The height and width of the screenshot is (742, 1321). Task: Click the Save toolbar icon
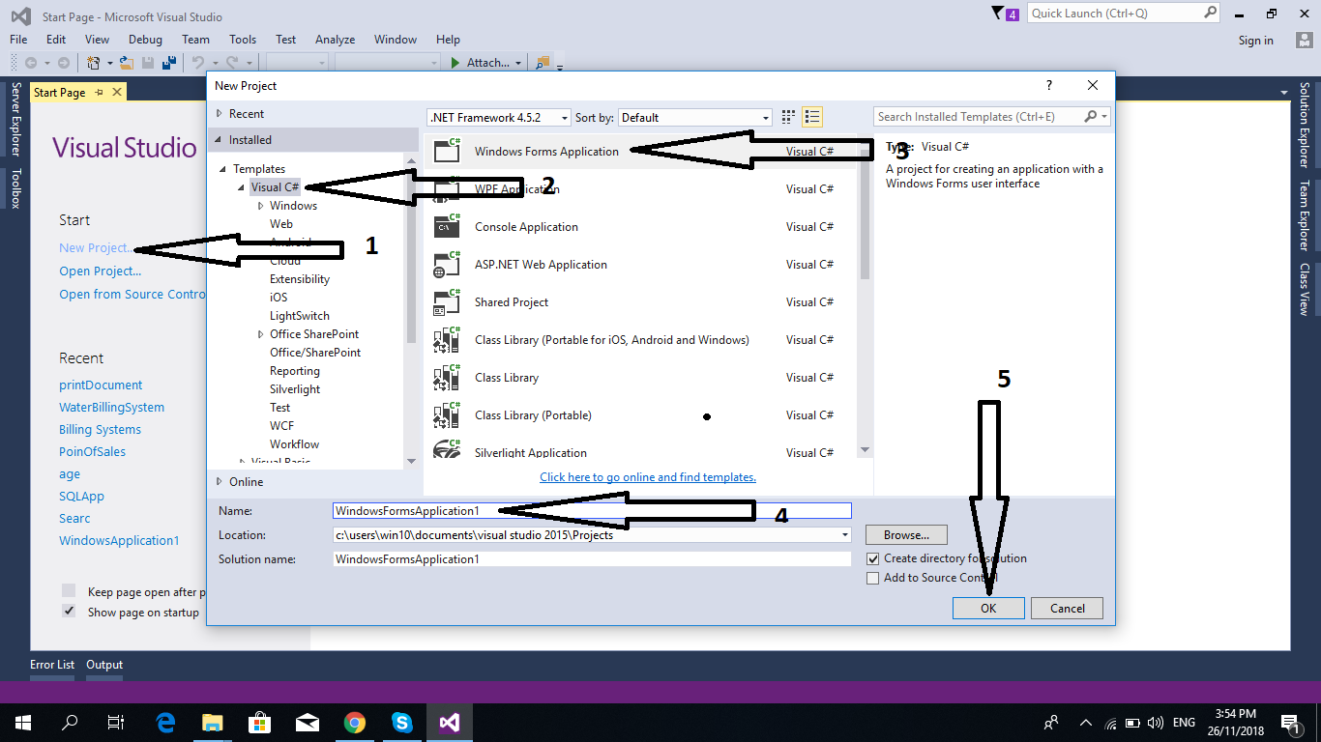pos(148,63)
